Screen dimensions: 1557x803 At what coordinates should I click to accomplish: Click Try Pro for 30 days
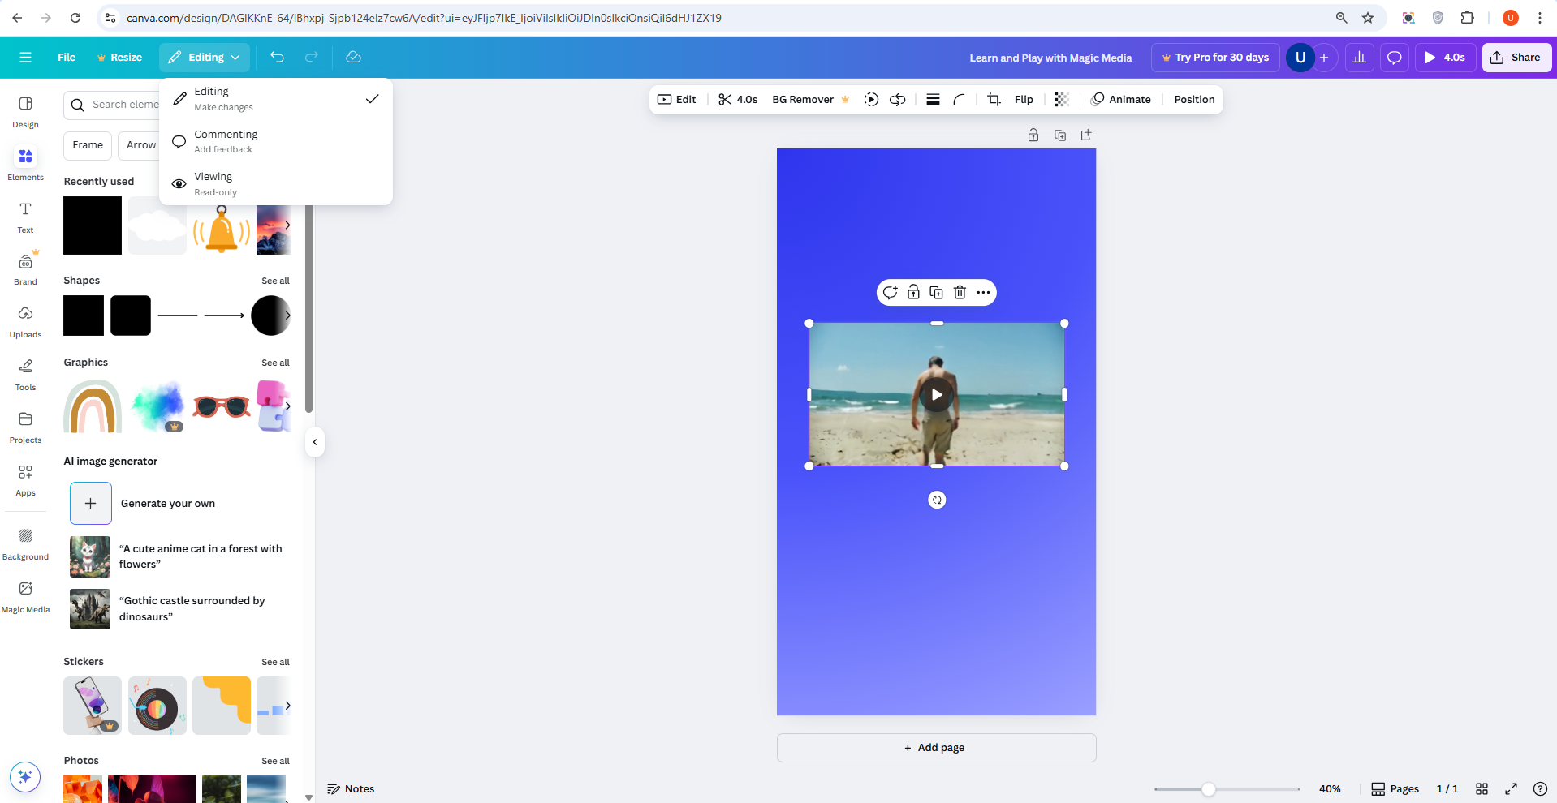click(x=1214, y=57)
